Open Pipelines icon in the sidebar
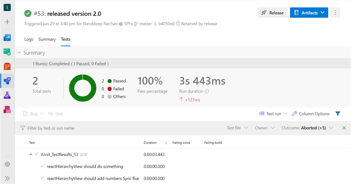 7,81
